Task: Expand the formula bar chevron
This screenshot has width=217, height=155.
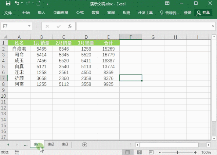Action: click(x=213, y=26)
